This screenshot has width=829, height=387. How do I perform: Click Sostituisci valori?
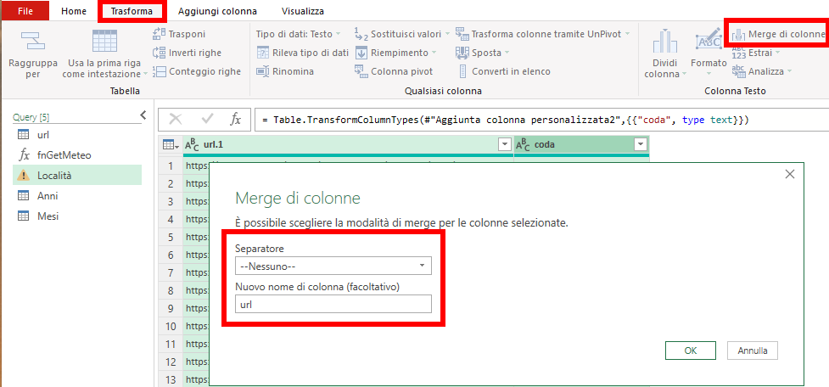[402, 34]
